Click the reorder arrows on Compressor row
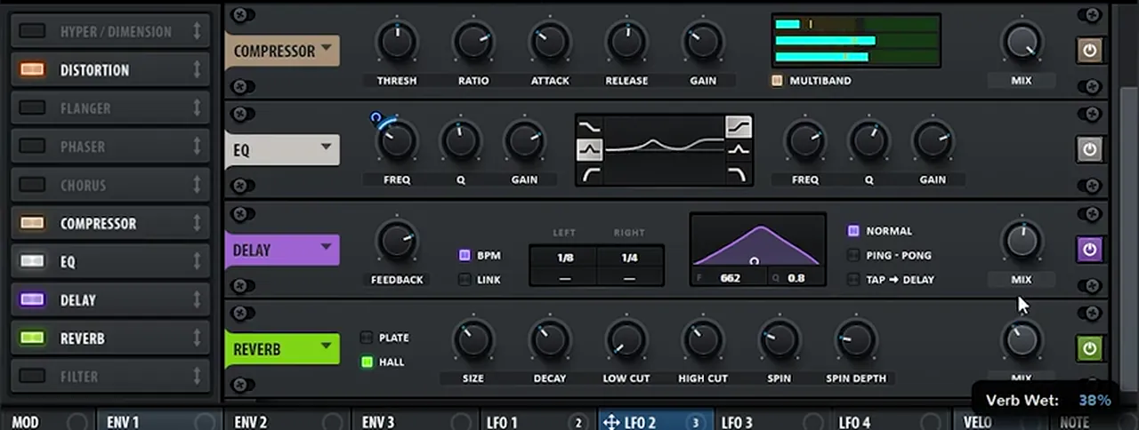This screenshot has width=1139, height=430. pos(197,223)
